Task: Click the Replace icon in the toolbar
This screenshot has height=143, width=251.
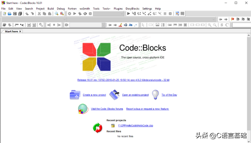Action: 62,14
